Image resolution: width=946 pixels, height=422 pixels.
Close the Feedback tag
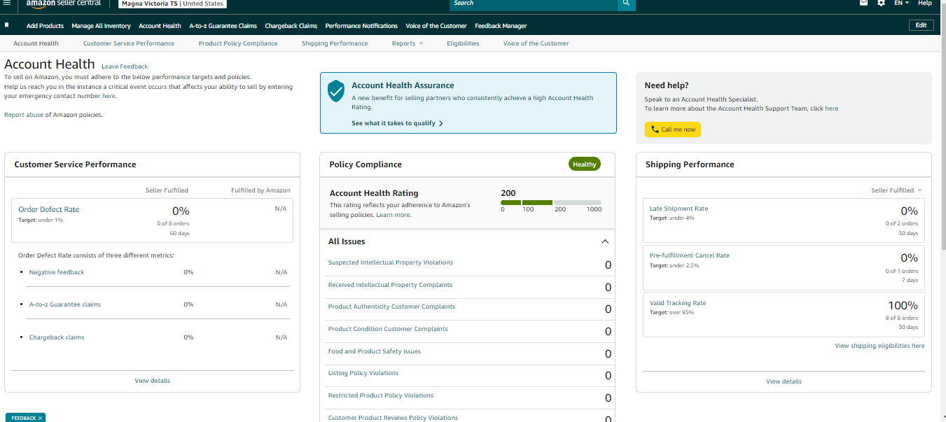click(41, 418)
